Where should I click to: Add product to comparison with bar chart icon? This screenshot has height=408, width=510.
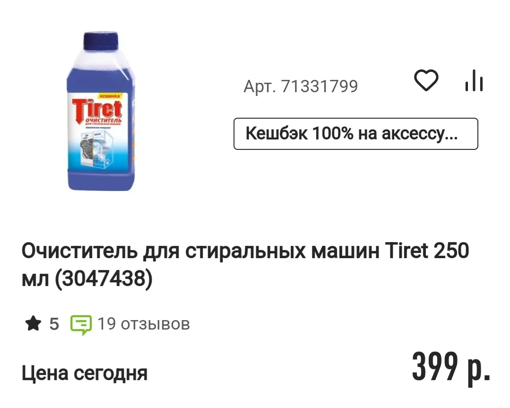pos(474,80)
